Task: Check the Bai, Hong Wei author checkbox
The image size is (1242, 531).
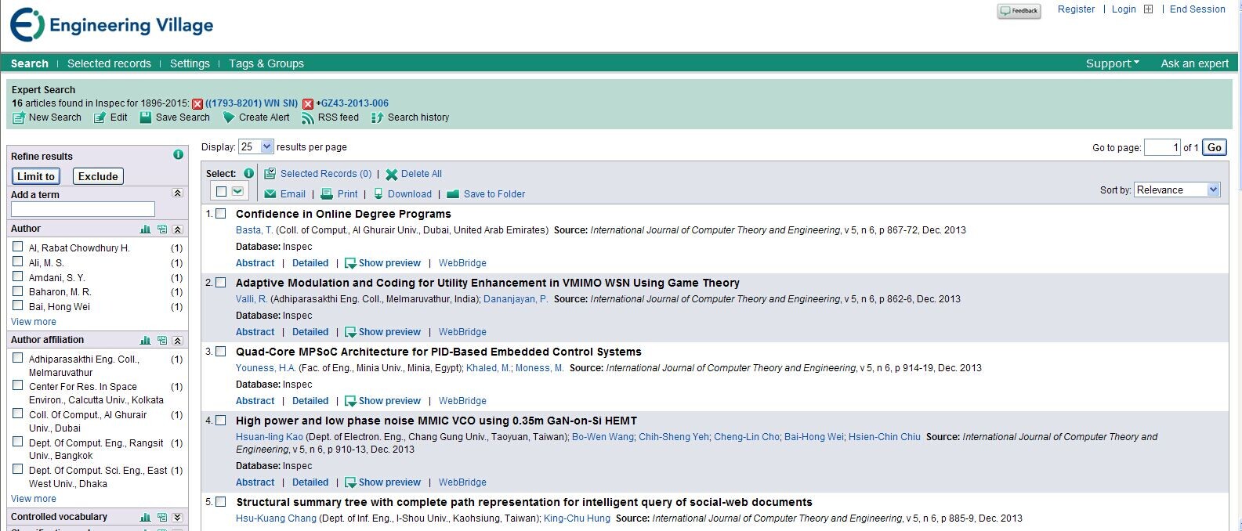Action: (17, 305)
